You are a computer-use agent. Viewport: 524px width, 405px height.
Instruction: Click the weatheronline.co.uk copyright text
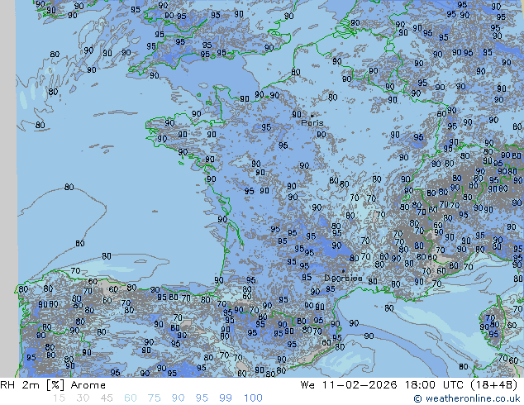[x=467, y=398]
